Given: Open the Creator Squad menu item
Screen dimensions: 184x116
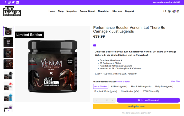Looking at the screenshot, I should (87, 11).
